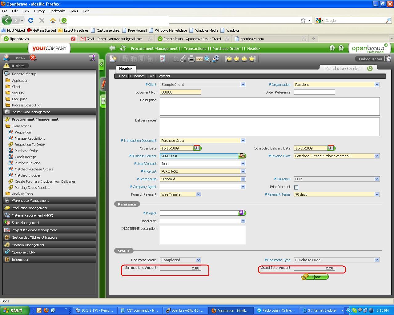Open the Discounts tab
The height and width of the screenshot is (315, 394).
pos(137,76)
